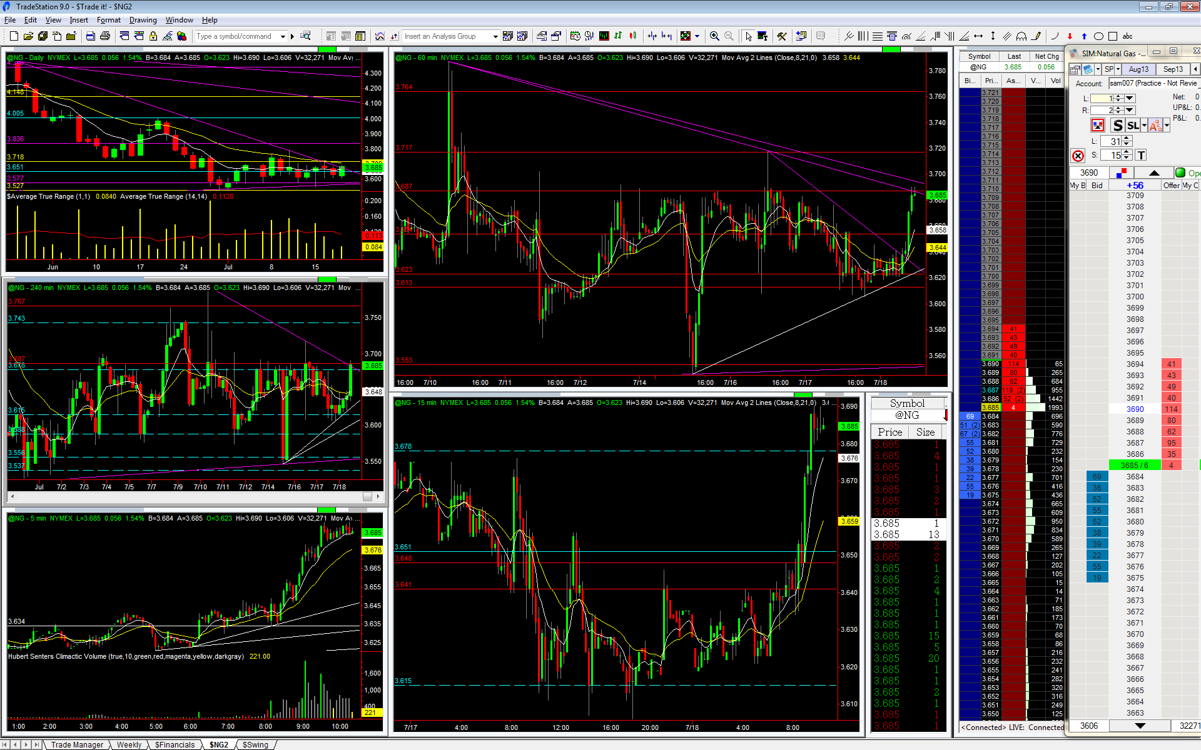Select the blue up arrow drawing tool
Image resolution: width=1201 pixels, height=750 pixels.
click(x=1084, y=36)
